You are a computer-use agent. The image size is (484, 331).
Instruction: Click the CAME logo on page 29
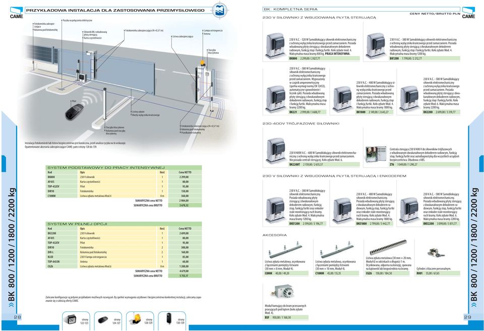coord(468,13)
